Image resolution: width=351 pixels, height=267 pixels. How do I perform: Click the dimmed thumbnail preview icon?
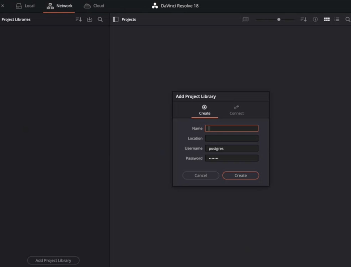[245, 19]
